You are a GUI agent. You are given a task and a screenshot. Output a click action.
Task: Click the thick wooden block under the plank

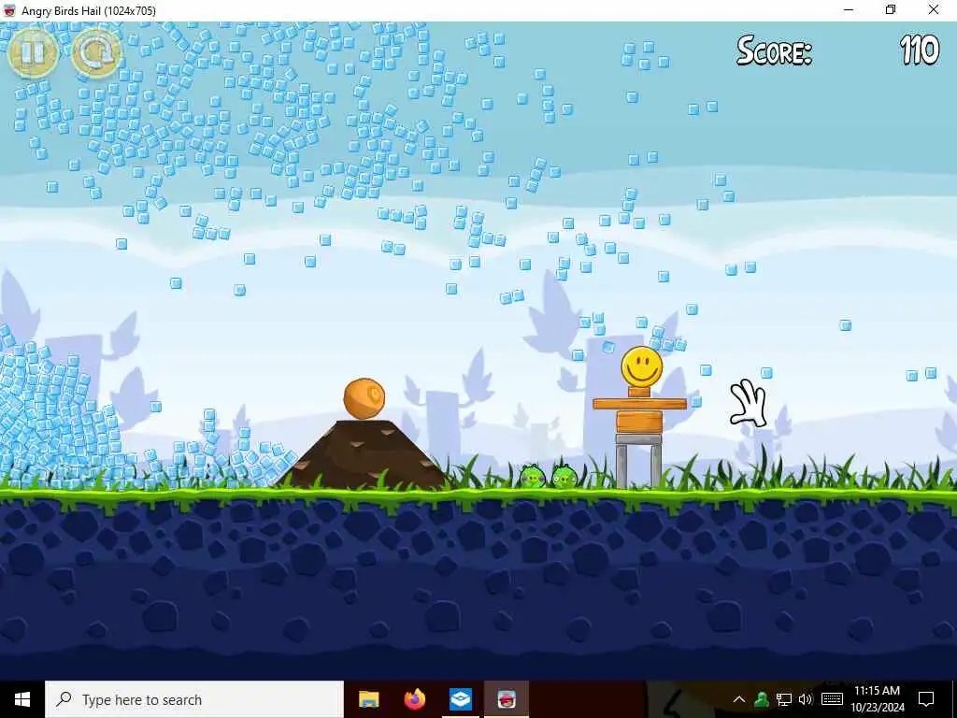click(x=639, y=422)
